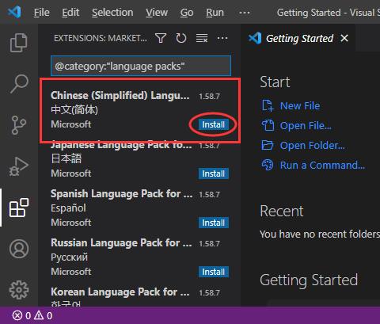Select the Extensions view icon
The image size is (380, 324).
(19, 208)
